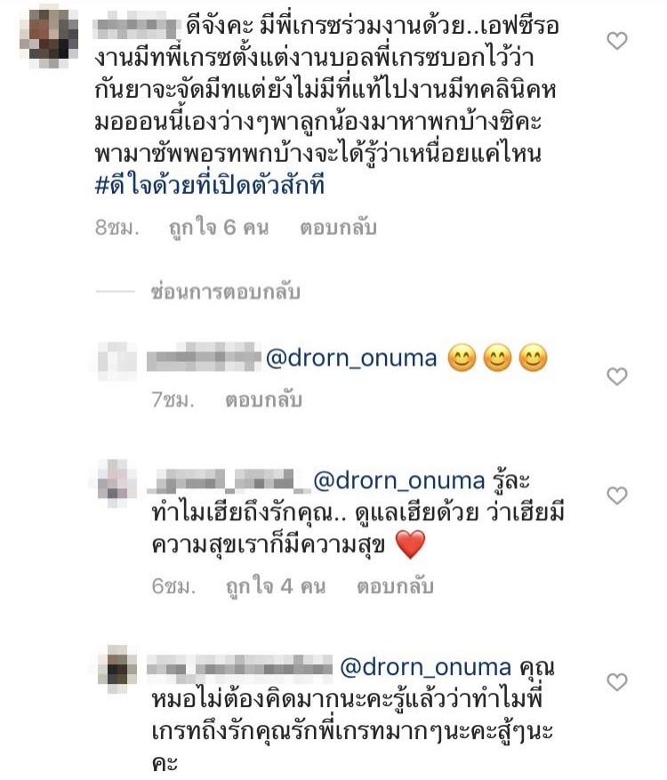This screenshot has width=667, height=780.
Task: Reply to the 6ชม. comment
Action: point(395,586)
